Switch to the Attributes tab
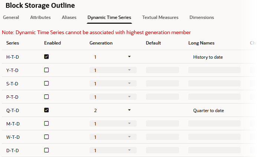The width and height of the screenshot is (257, 157). tap(40, 17)
